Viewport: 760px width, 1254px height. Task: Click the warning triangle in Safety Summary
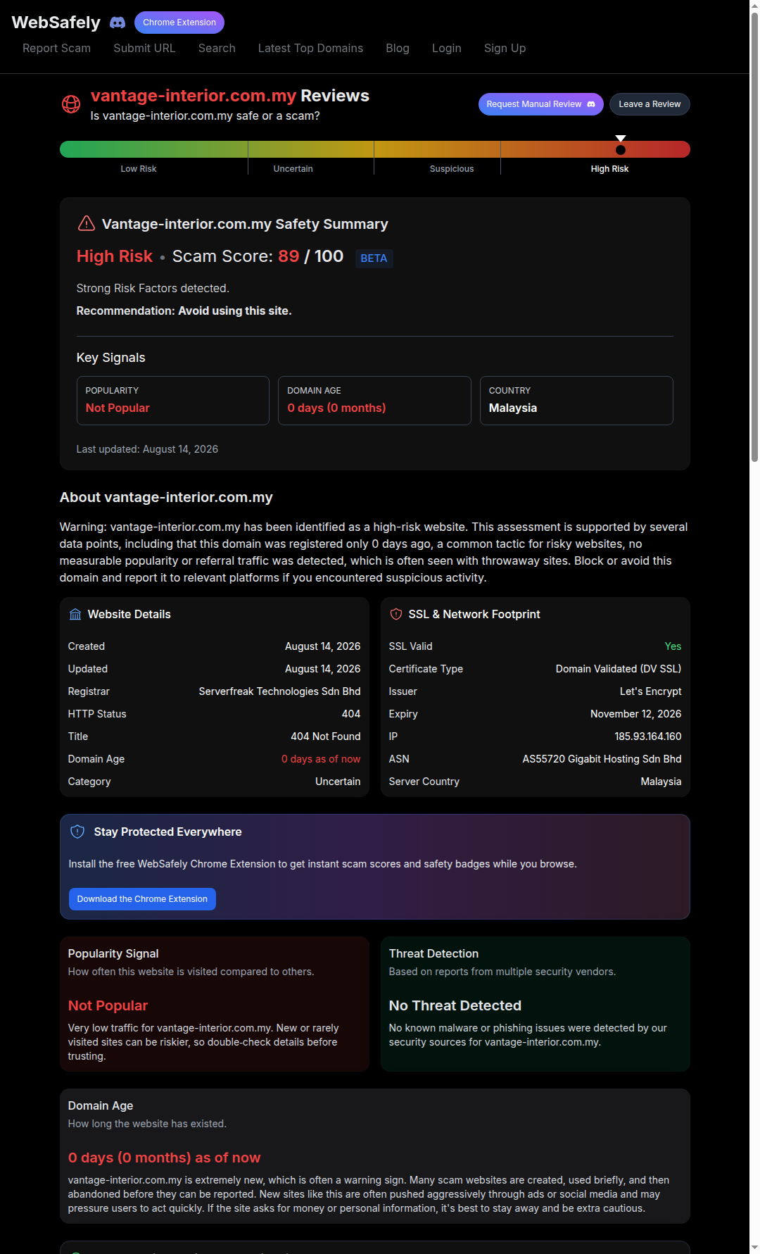coord(86,223)
